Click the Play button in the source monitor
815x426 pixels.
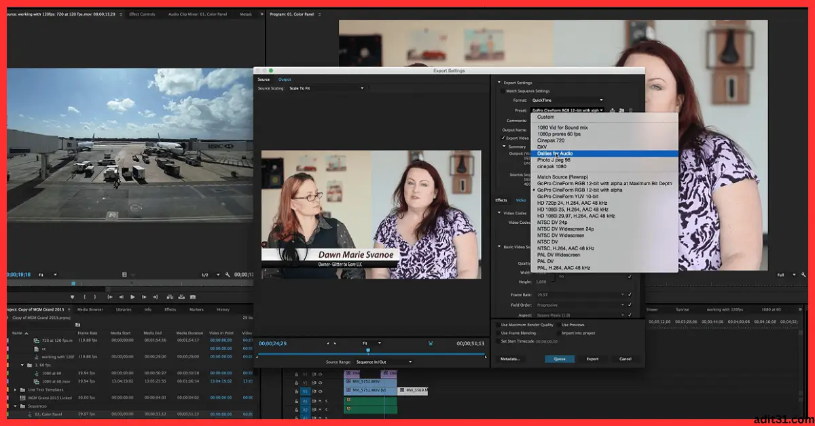pyautogui.click(x=132, y=296)
